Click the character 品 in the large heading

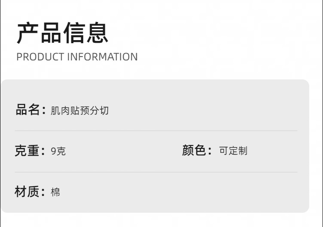[51, 33]
